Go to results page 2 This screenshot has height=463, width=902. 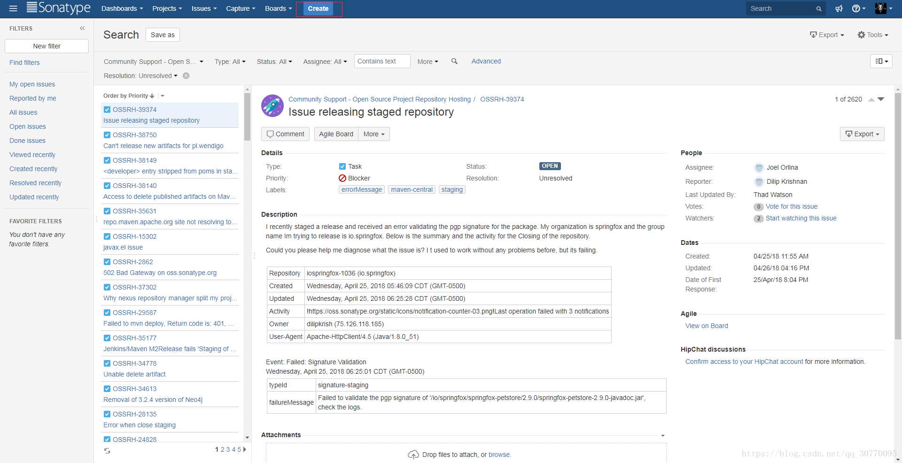tap(223, 450)
